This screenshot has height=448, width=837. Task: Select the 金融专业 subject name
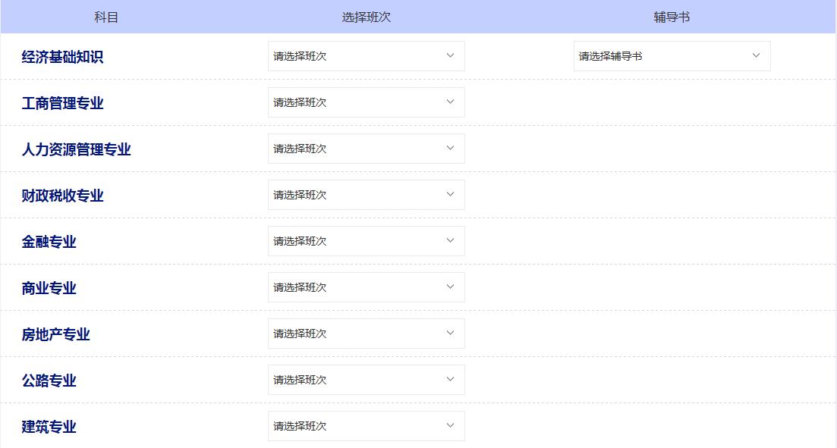49,240
